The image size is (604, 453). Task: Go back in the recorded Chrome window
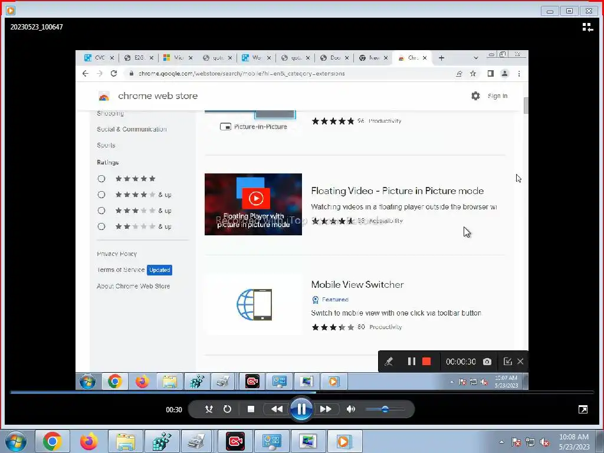click(x=85, y=74)
